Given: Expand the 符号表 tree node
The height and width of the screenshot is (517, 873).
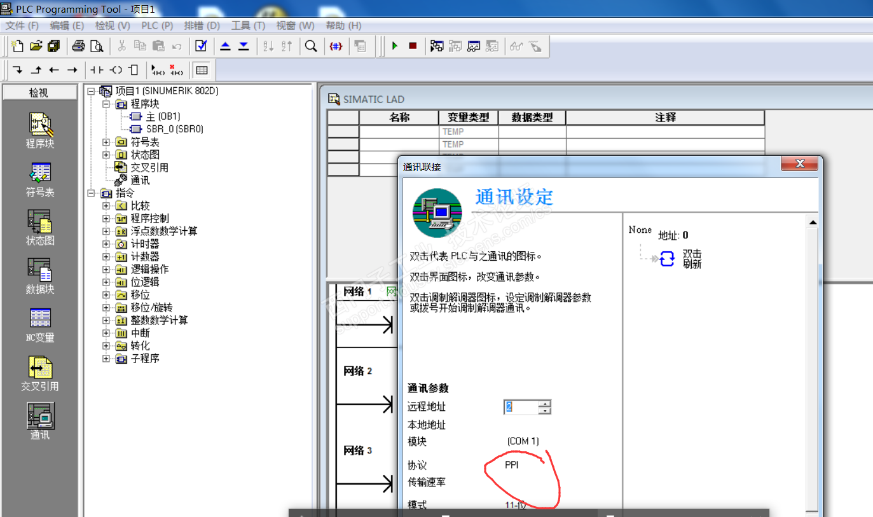Looking at the screenshot, I should click(107, 142).
